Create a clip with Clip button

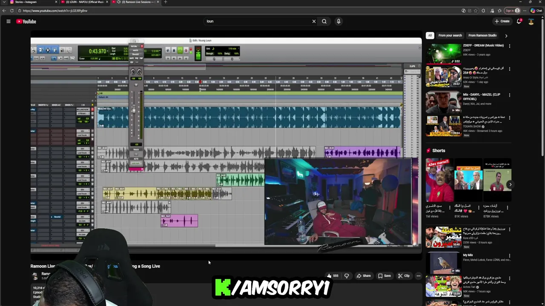[x=404, y=276]
